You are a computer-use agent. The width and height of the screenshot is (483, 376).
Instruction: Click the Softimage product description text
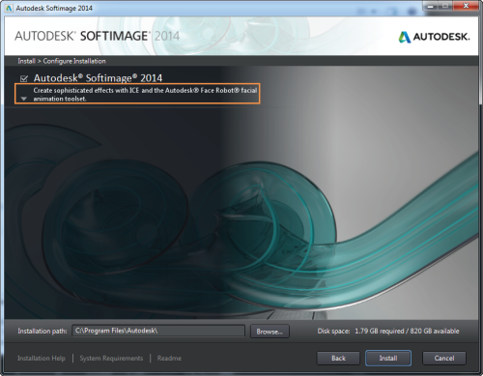tap(145, 94)
